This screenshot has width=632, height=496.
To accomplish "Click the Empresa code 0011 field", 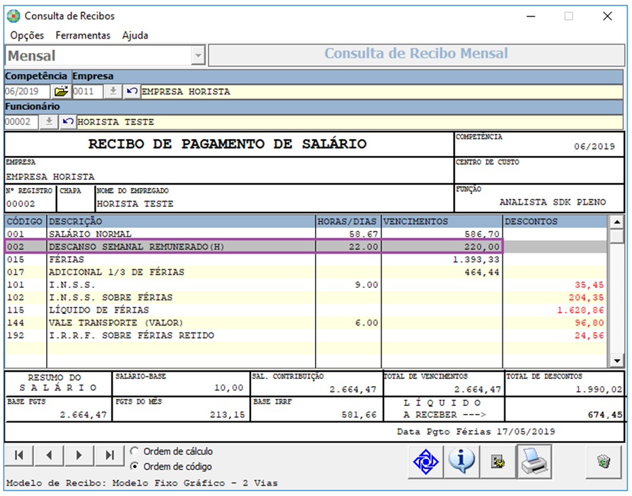I will [x=88, y=92].
